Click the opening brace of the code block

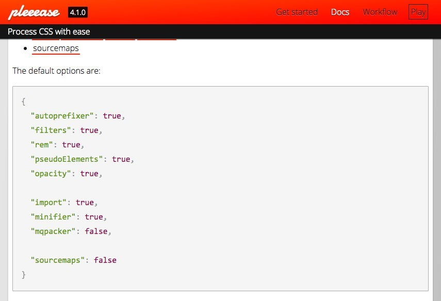[x=23, y=101]
